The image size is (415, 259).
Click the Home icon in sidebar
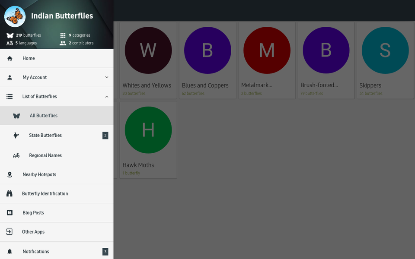pos(10,59)
